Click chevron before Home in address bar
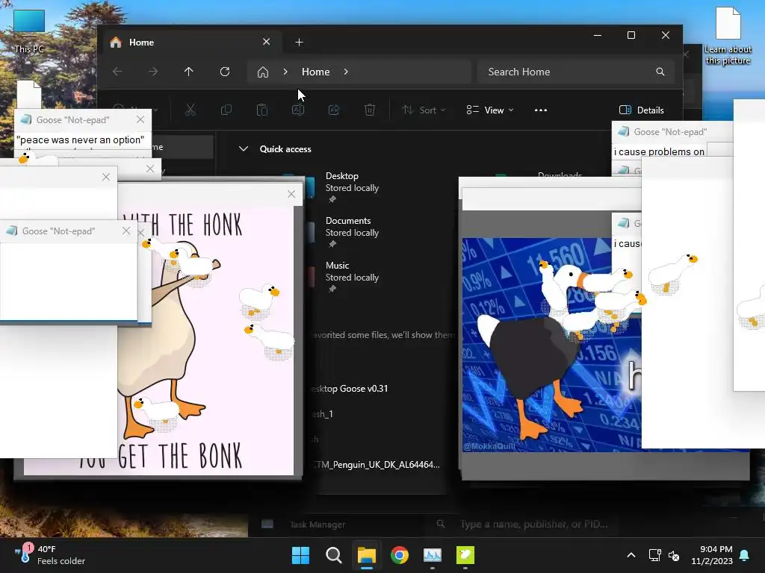Image resolution: width=765 pixels, height=573 pixels. tap(285, 72)
